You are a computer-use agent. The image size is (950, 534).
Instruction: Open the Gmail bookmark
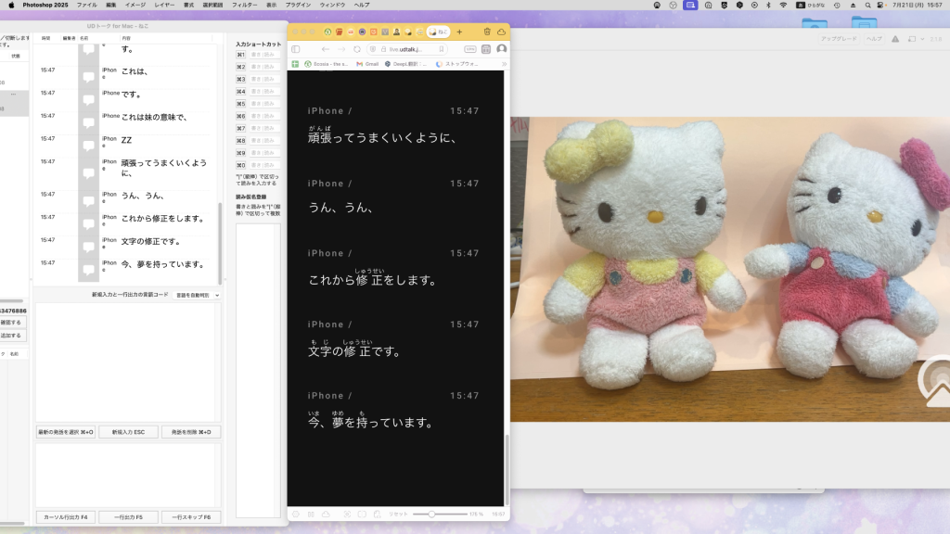(x=367, y=64)
